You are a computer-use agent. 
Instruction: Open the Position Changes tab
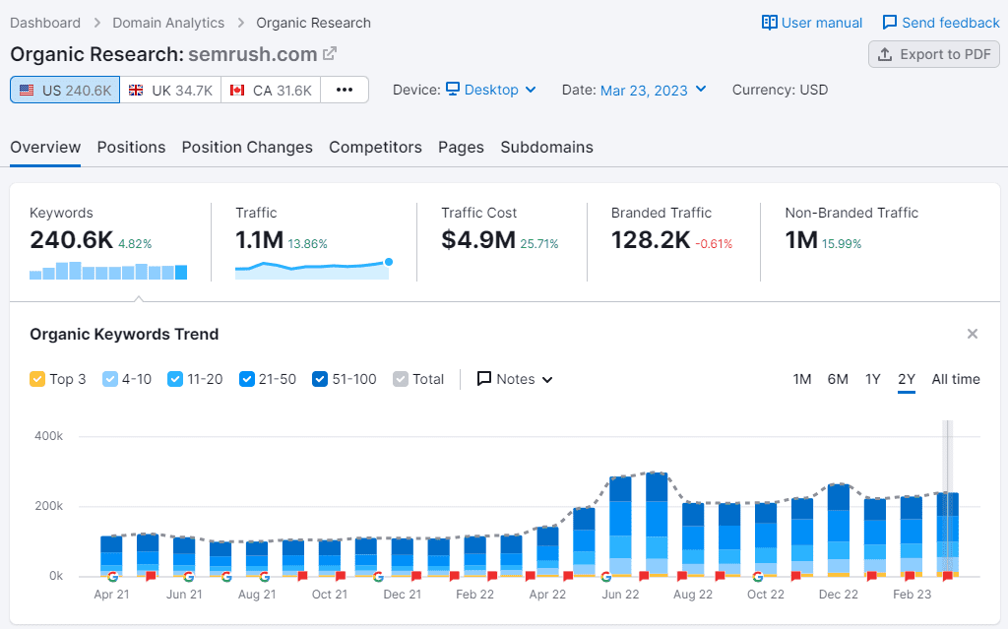(x=247, y=148)
